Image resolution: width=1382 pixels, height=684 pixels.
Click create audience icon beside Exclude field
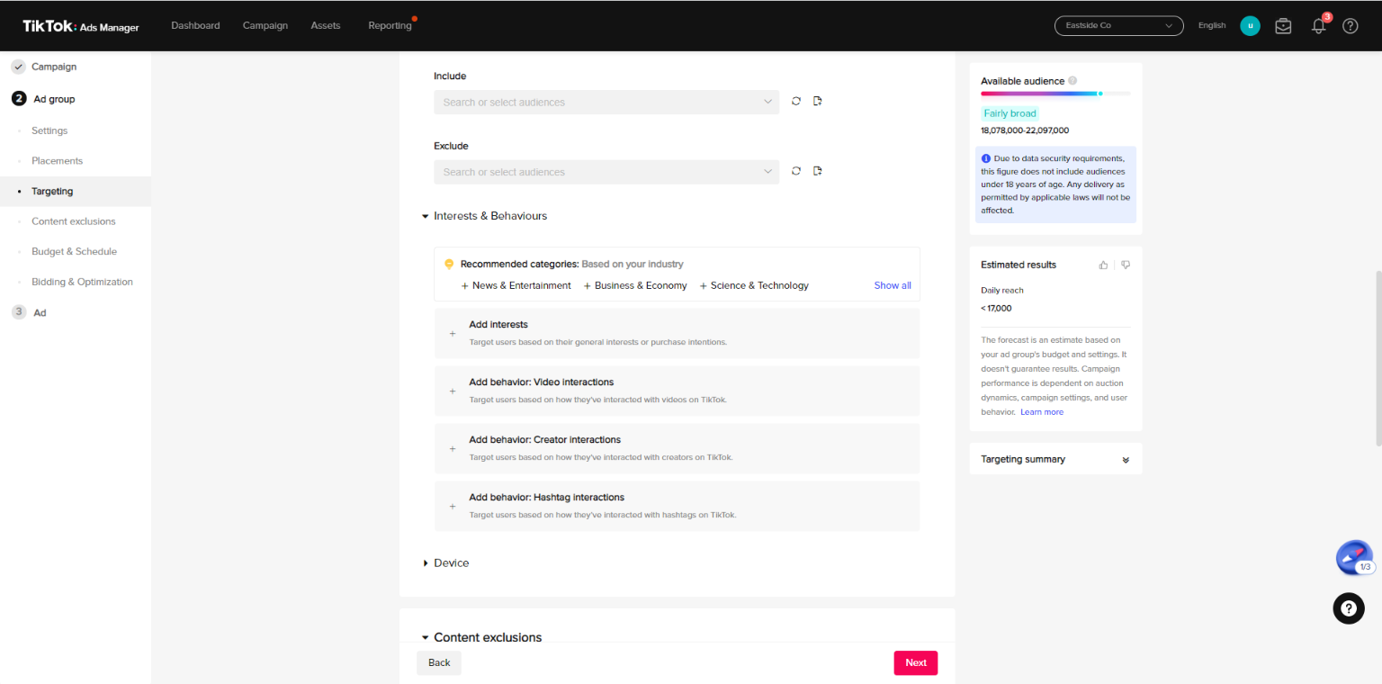pyautogui.click(x=818, y=171)
